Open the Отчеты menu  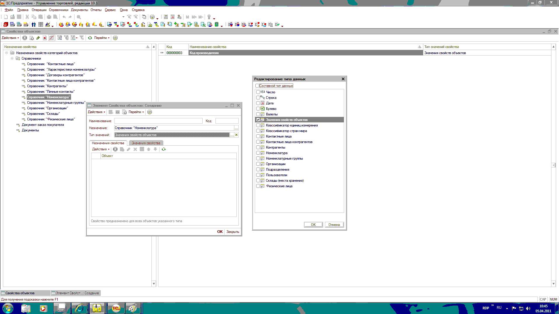click(96, 10)
